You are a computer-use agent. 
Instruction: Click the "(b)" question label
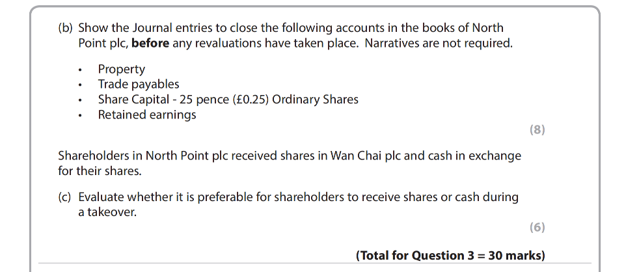tap(66, 29)
